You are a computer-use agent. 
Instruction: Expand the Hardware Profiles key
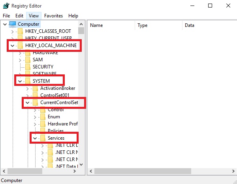[x=35, y=124]
